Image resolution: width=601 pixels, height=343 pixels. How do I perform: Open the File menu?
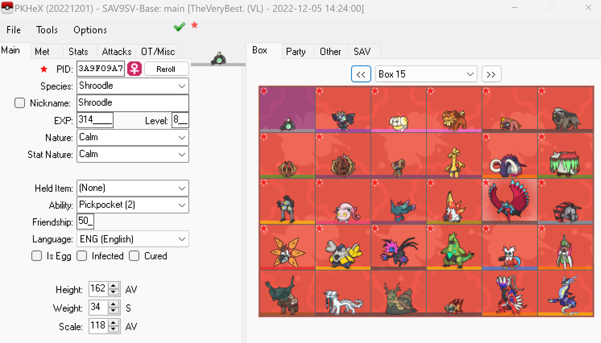13,30
